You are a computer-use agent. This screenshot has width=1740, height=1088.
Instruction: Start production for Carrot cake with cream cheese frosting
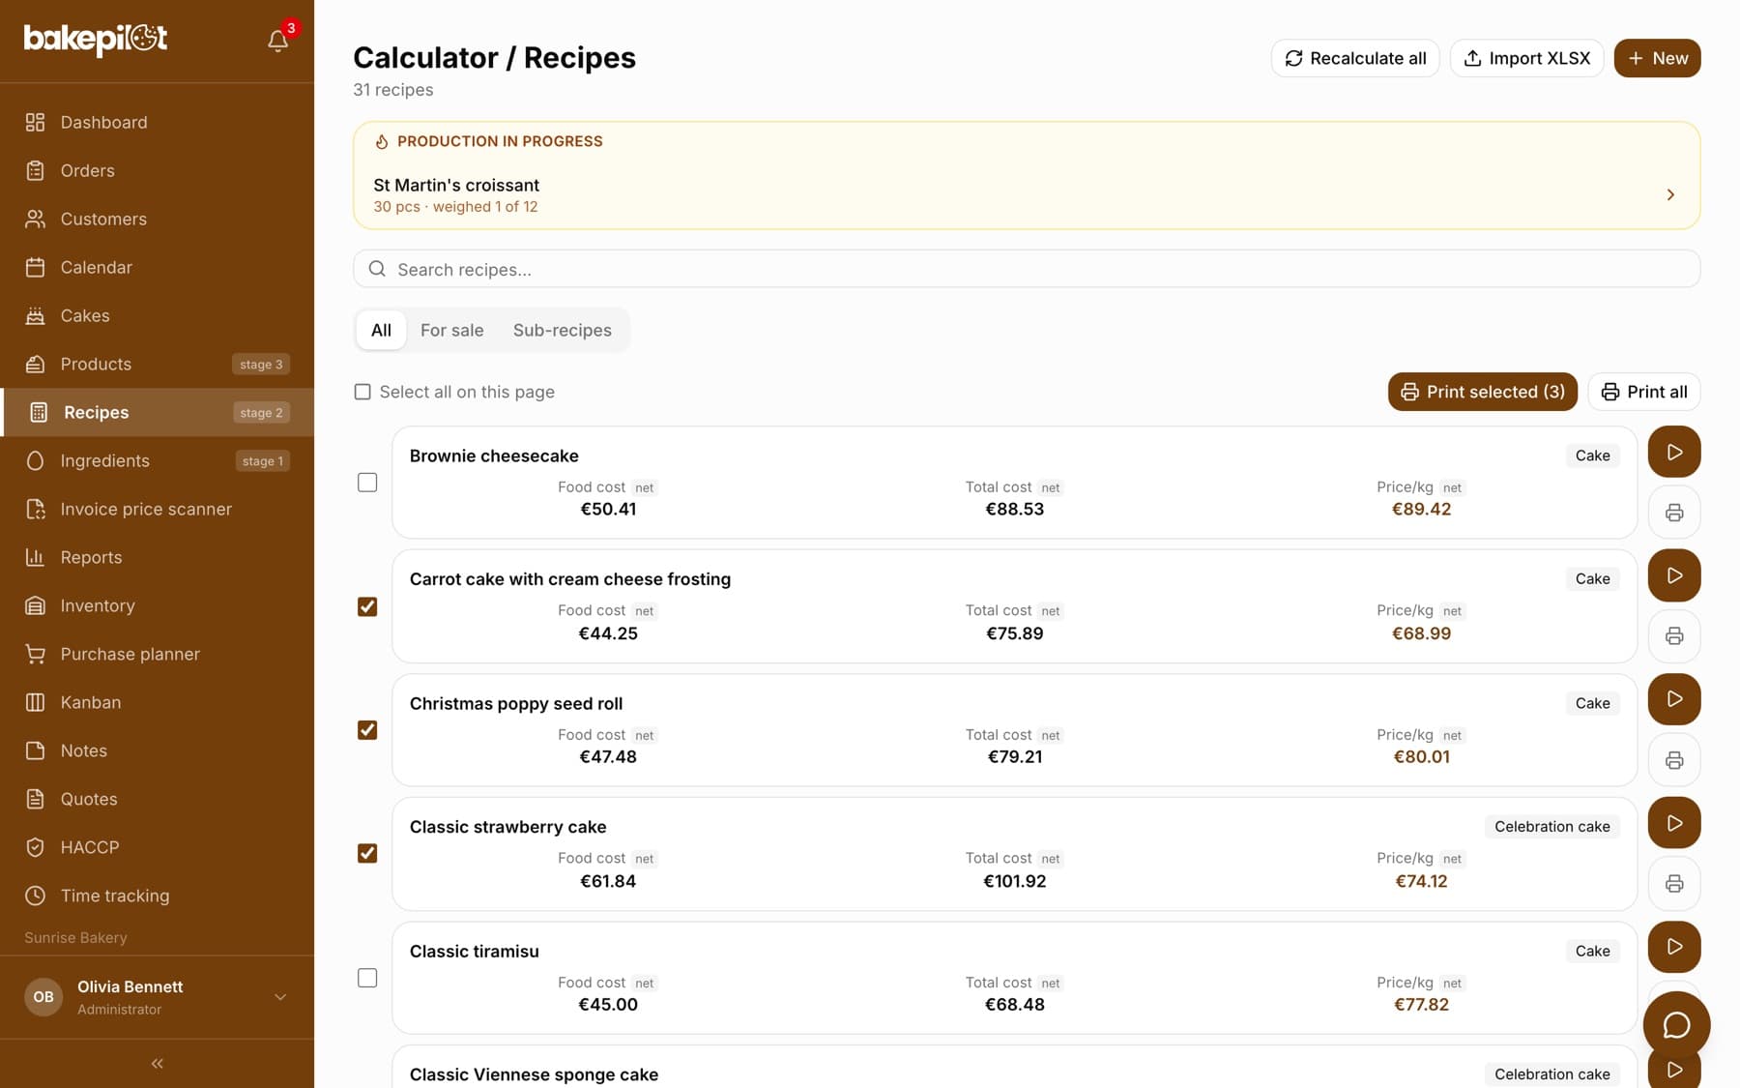[x=1674, y=575]
